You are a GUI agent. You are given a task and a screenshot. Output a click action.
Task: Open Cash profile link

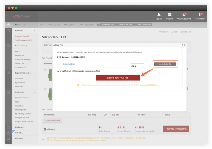tap(17, 102)
